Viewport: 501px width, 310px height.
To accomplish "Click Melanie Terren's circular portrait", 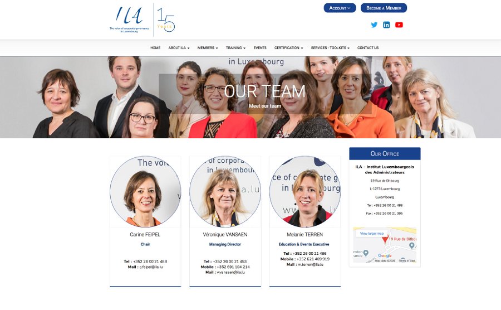I will (x=305, y=191).
